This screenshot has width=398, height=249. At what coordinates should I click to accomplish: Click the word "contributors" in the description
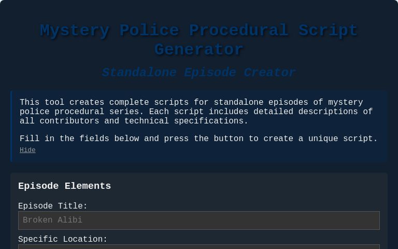pyautogui.click(x=69, y=121)
